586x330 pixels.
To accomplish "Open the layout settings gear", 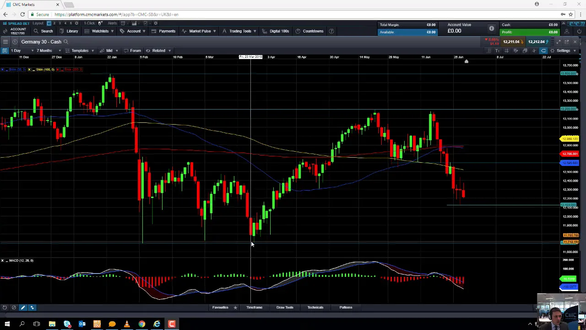I will coord(76,23).
